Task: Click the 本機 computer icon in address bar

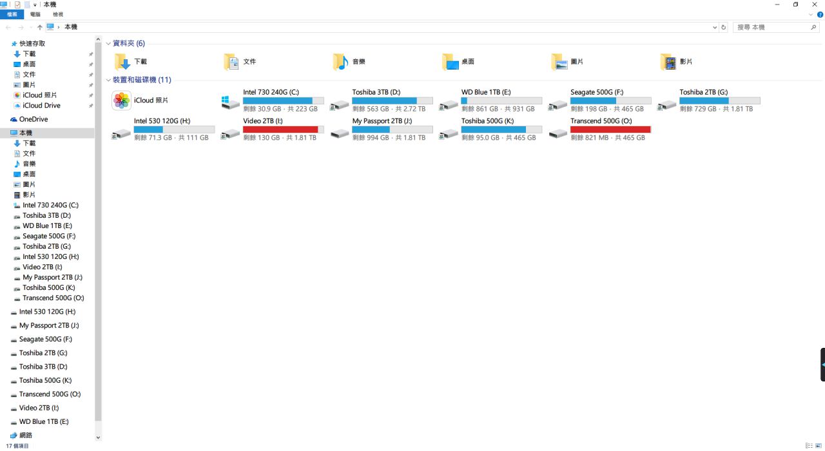Action: (50, 27)
